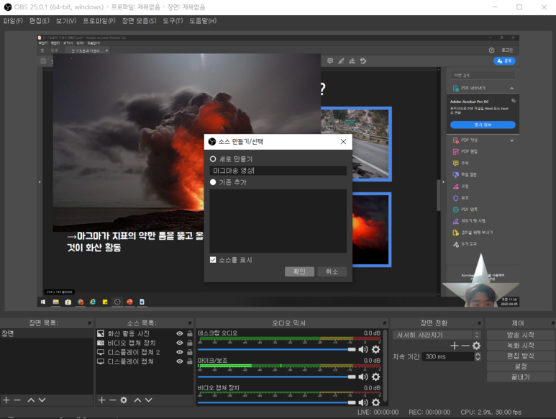Open 데스크탑 오디오 settings gear
The height and width of the screenshot is (419, 556).
pos(376,349)
